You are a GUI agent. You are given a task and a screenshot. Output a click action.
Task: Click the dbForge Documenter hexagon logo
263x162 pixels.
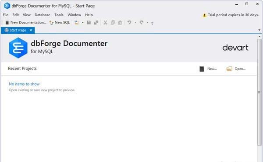point(18,48)
